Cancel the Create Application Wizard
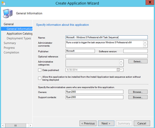 142,123
